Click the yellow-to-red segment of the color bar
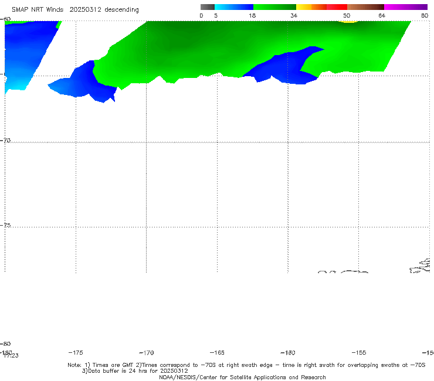Image resolution: width=434 pixels, height=381 pixels. pyautogui.click(x=321, y=7)
